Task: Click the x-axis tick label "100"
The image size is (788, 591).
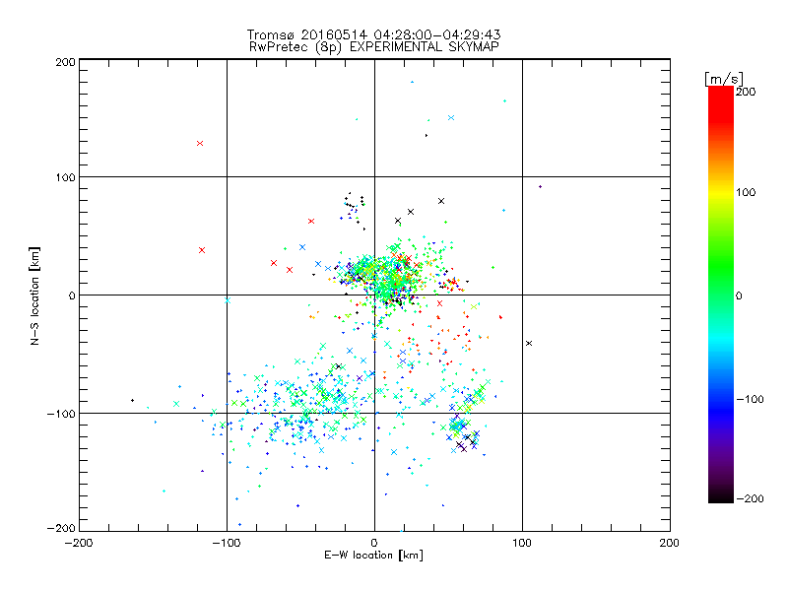Action: [x=522, y=543]
